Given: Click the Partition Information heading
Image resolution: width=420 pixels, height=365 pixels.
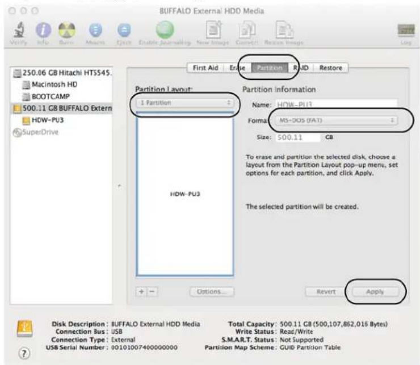Looking at the screenshot, I should click(x=279, y=90).
